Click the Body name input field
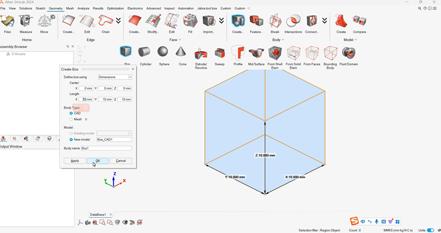441x233 pixels. pos(106,148)
